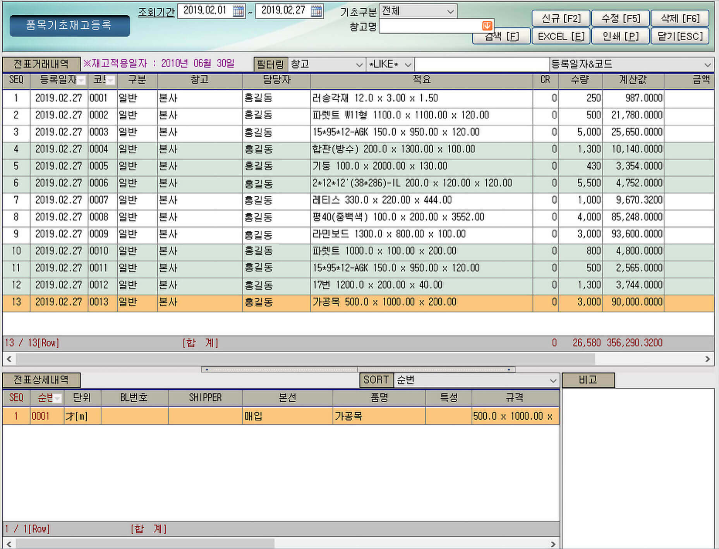Select row 평40(중백색) 100.0 x 200.00
The width and height of the screenshot is (719, 549).
[x=358, y=218]
